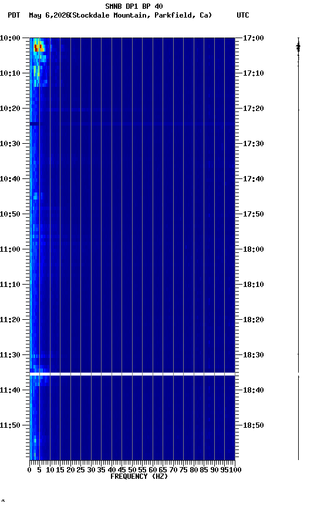Click the '17:50' UTC time label
The width and height of the screenshot is (324, 507).
click(254, 214)
